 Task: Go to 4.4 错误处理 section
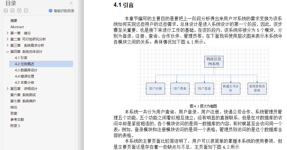pos(24,76)
